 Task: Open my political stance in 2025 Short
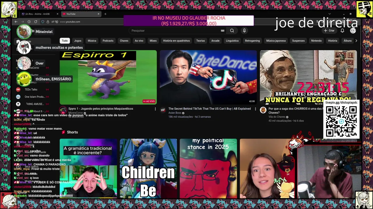pyautogui.click(x=208, y=169)
